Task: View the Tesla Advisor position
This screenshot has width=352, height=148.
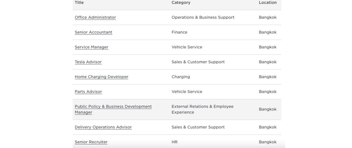Action: tap(88, 62)
